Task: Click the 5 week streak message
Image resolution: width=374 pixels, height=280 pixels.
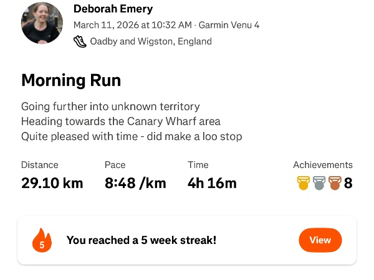Action: click(x=141, y=240)
